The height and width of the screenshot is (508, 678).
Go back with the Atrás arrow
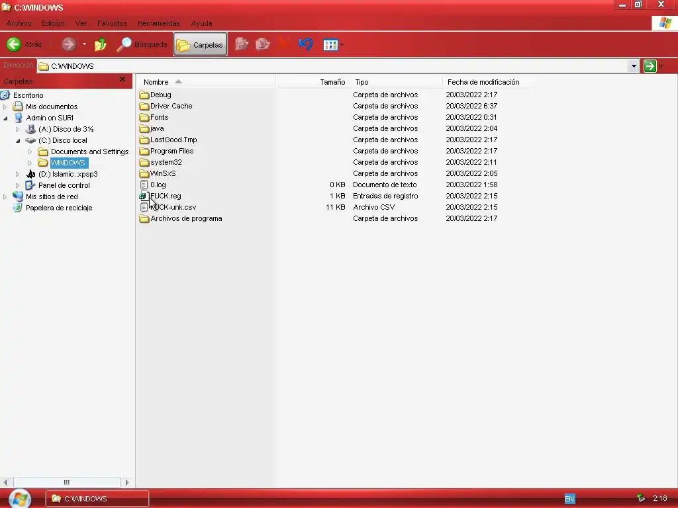coord(24,44)
